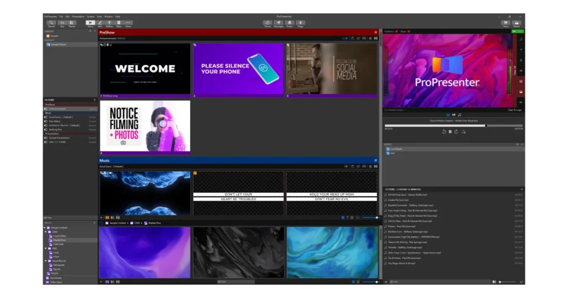The image size is (568, 298).
Task: Collapse the CMG folder
Action: click(45, 232)
